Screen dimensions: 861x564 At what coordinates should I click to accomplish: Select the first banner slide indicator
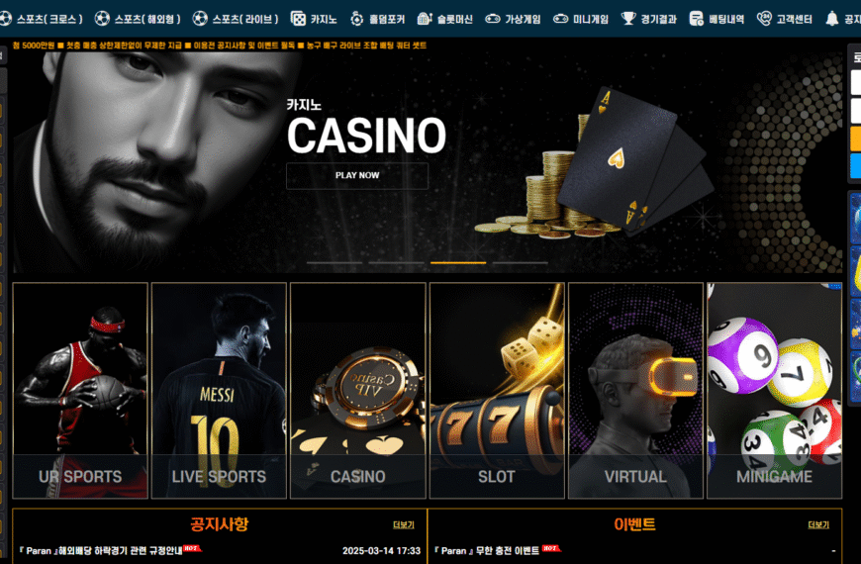(335, 263)
